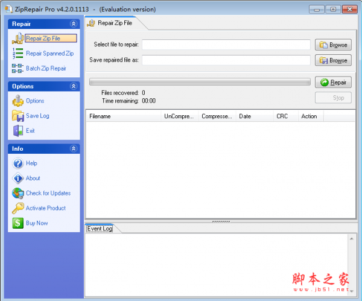Open the Help link
The image size is (362, 301).
(x=31, y=163)
